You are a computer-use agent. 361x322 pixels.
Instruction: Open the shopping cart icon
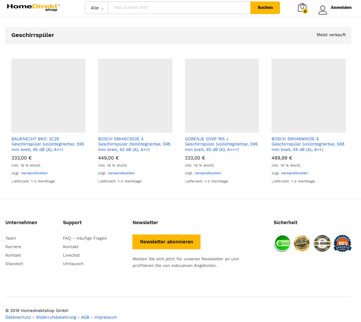303,8
